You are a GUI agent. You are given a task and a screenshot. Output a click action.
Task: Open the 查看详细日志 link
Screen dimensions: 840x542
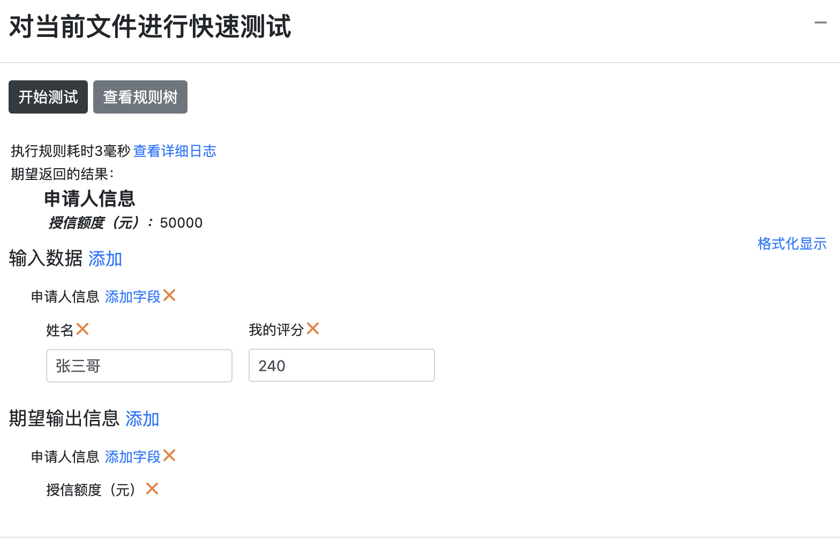[x=175, y=151]
